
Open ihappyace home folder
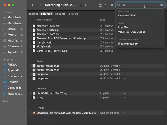point(13,94)
